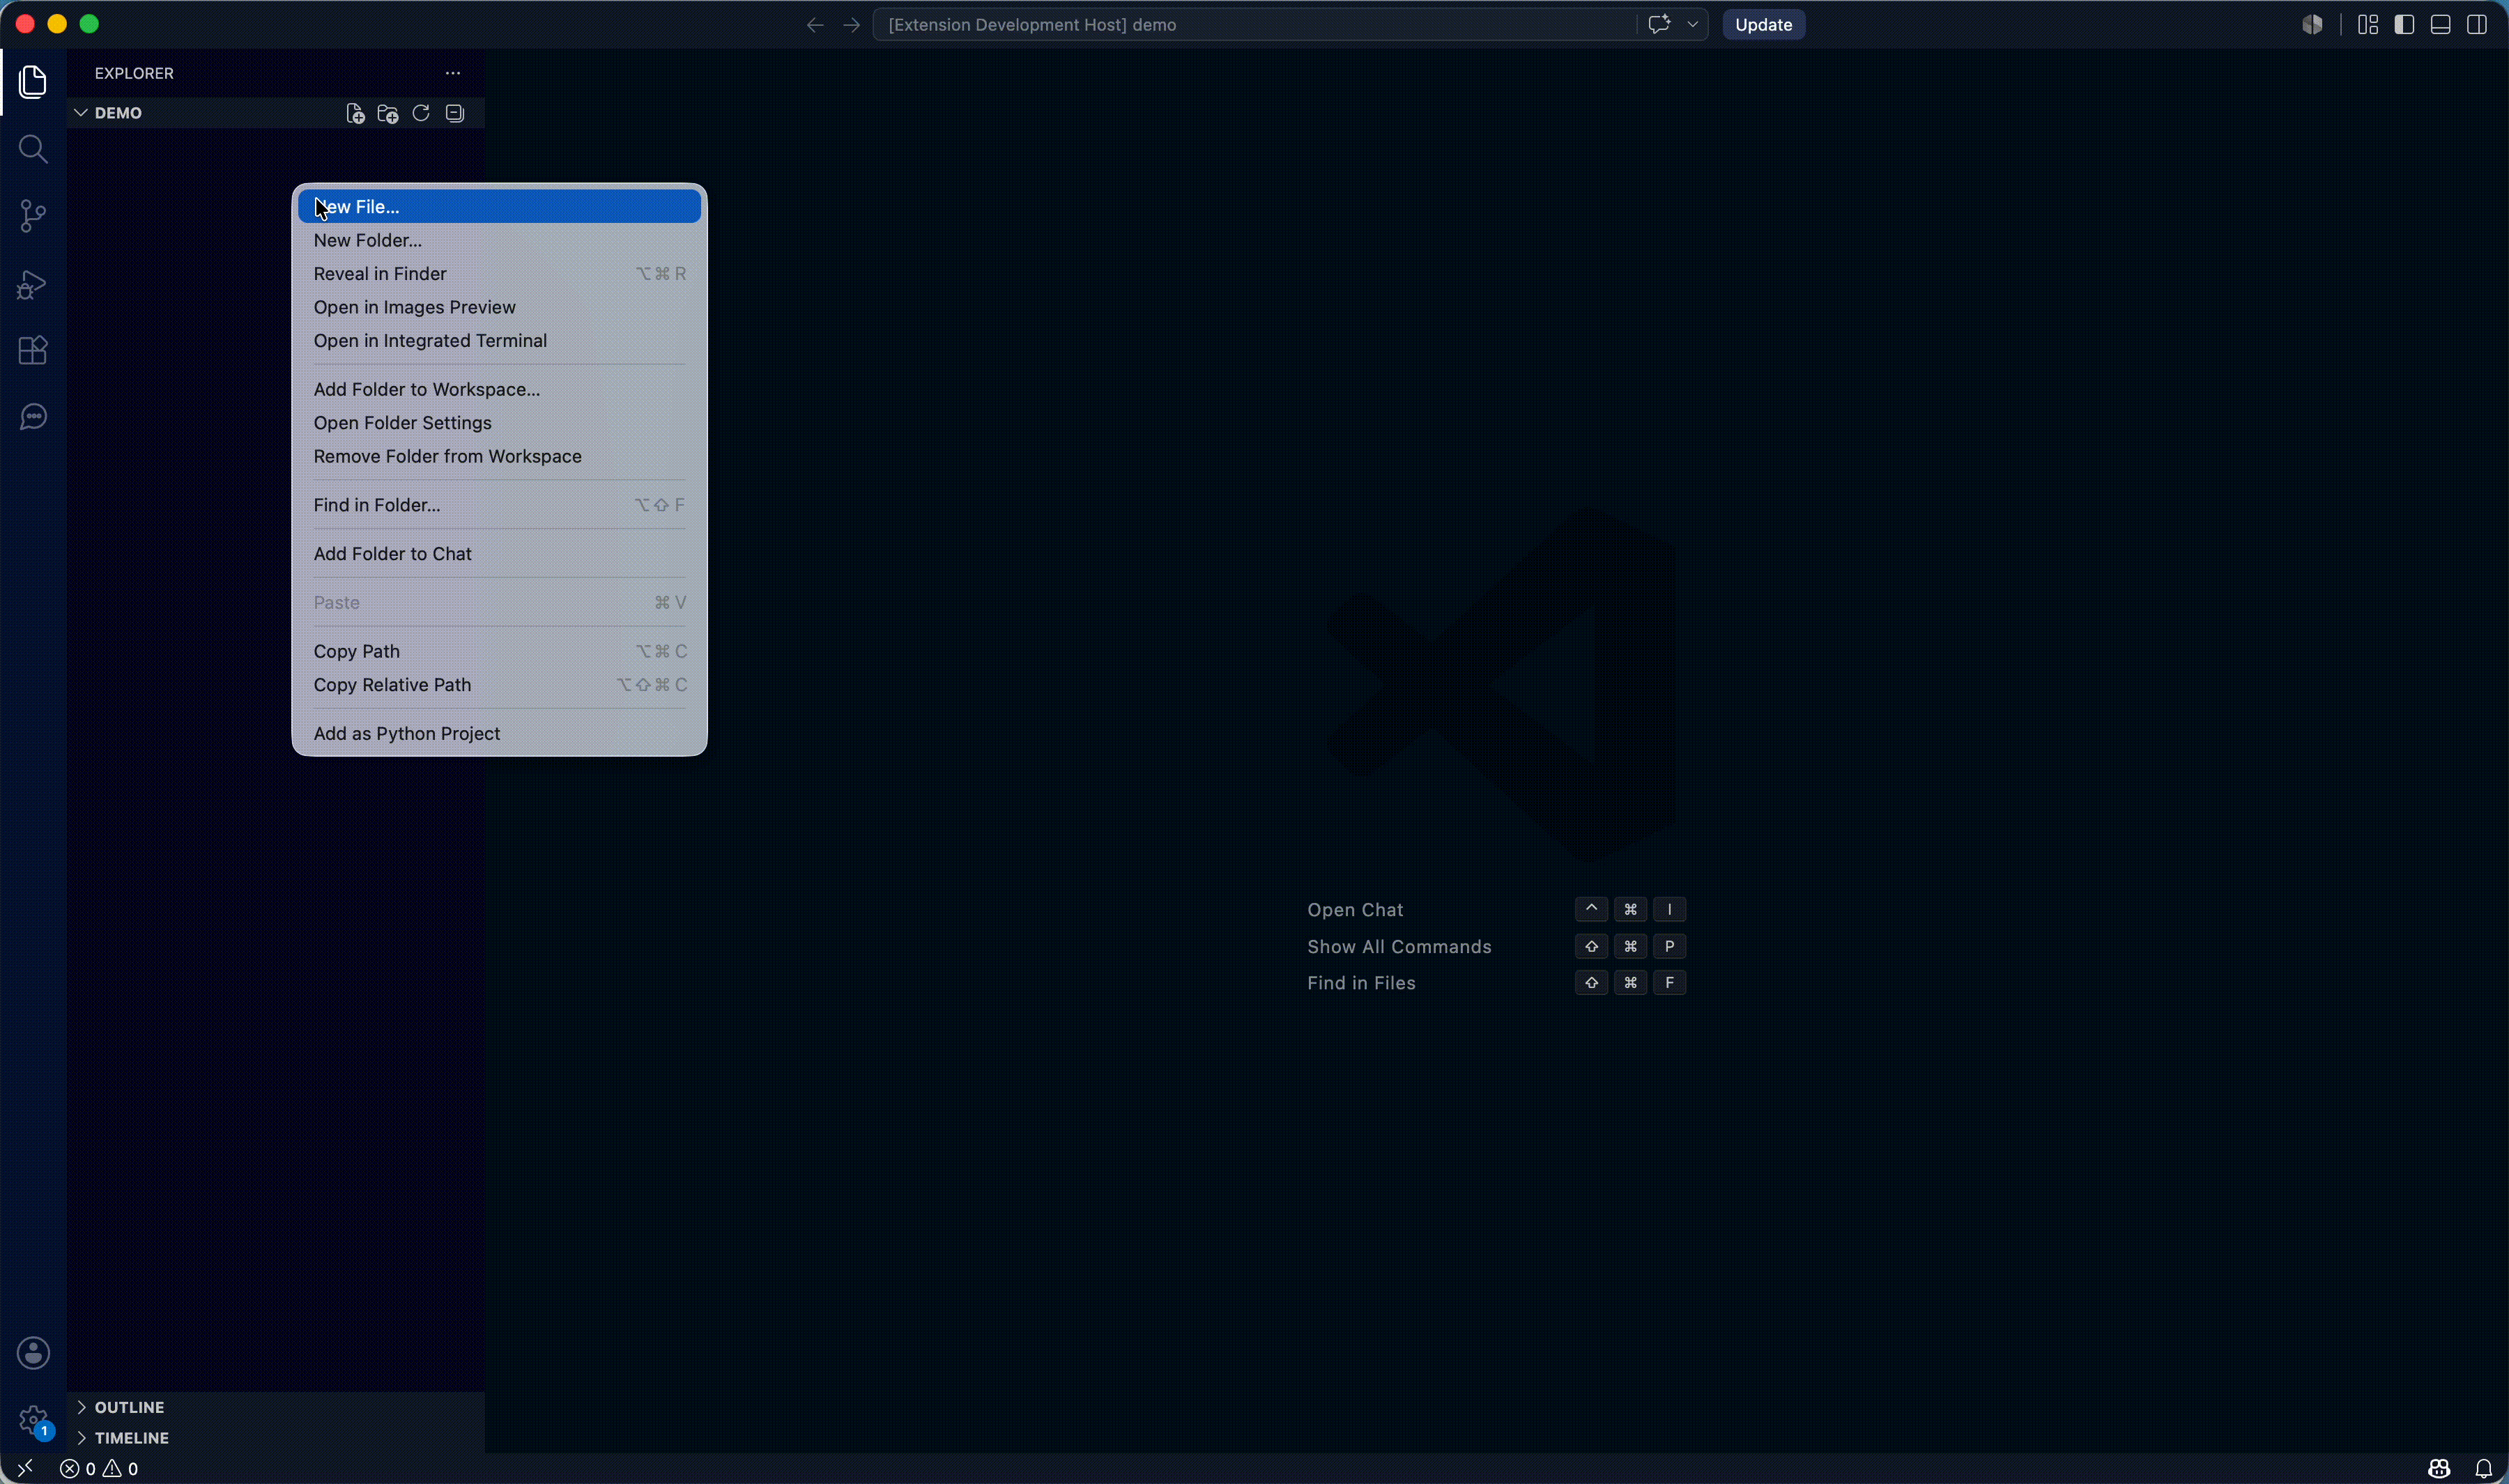Select Find in Folder...
2509x1484 pixels.
[x=499, y=505]
